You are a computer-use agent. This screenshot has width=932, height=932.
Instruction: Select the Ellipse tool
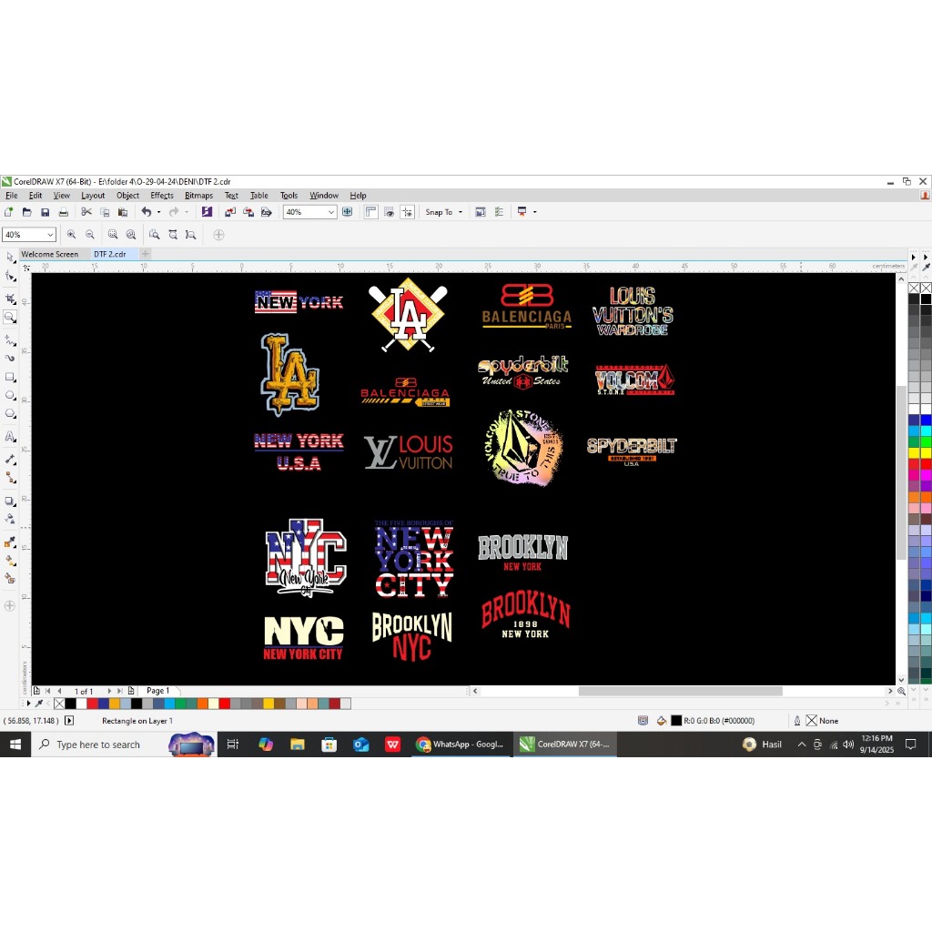point(10,395)
